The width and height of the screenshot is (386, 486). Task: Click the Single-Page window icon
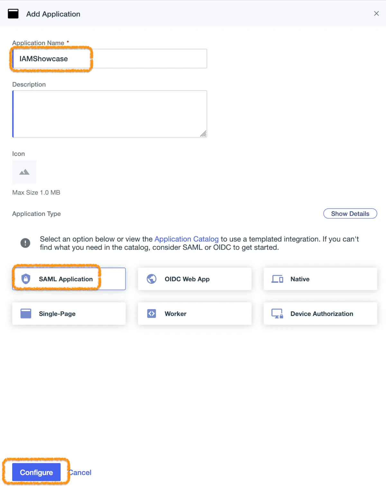[26, 313]
